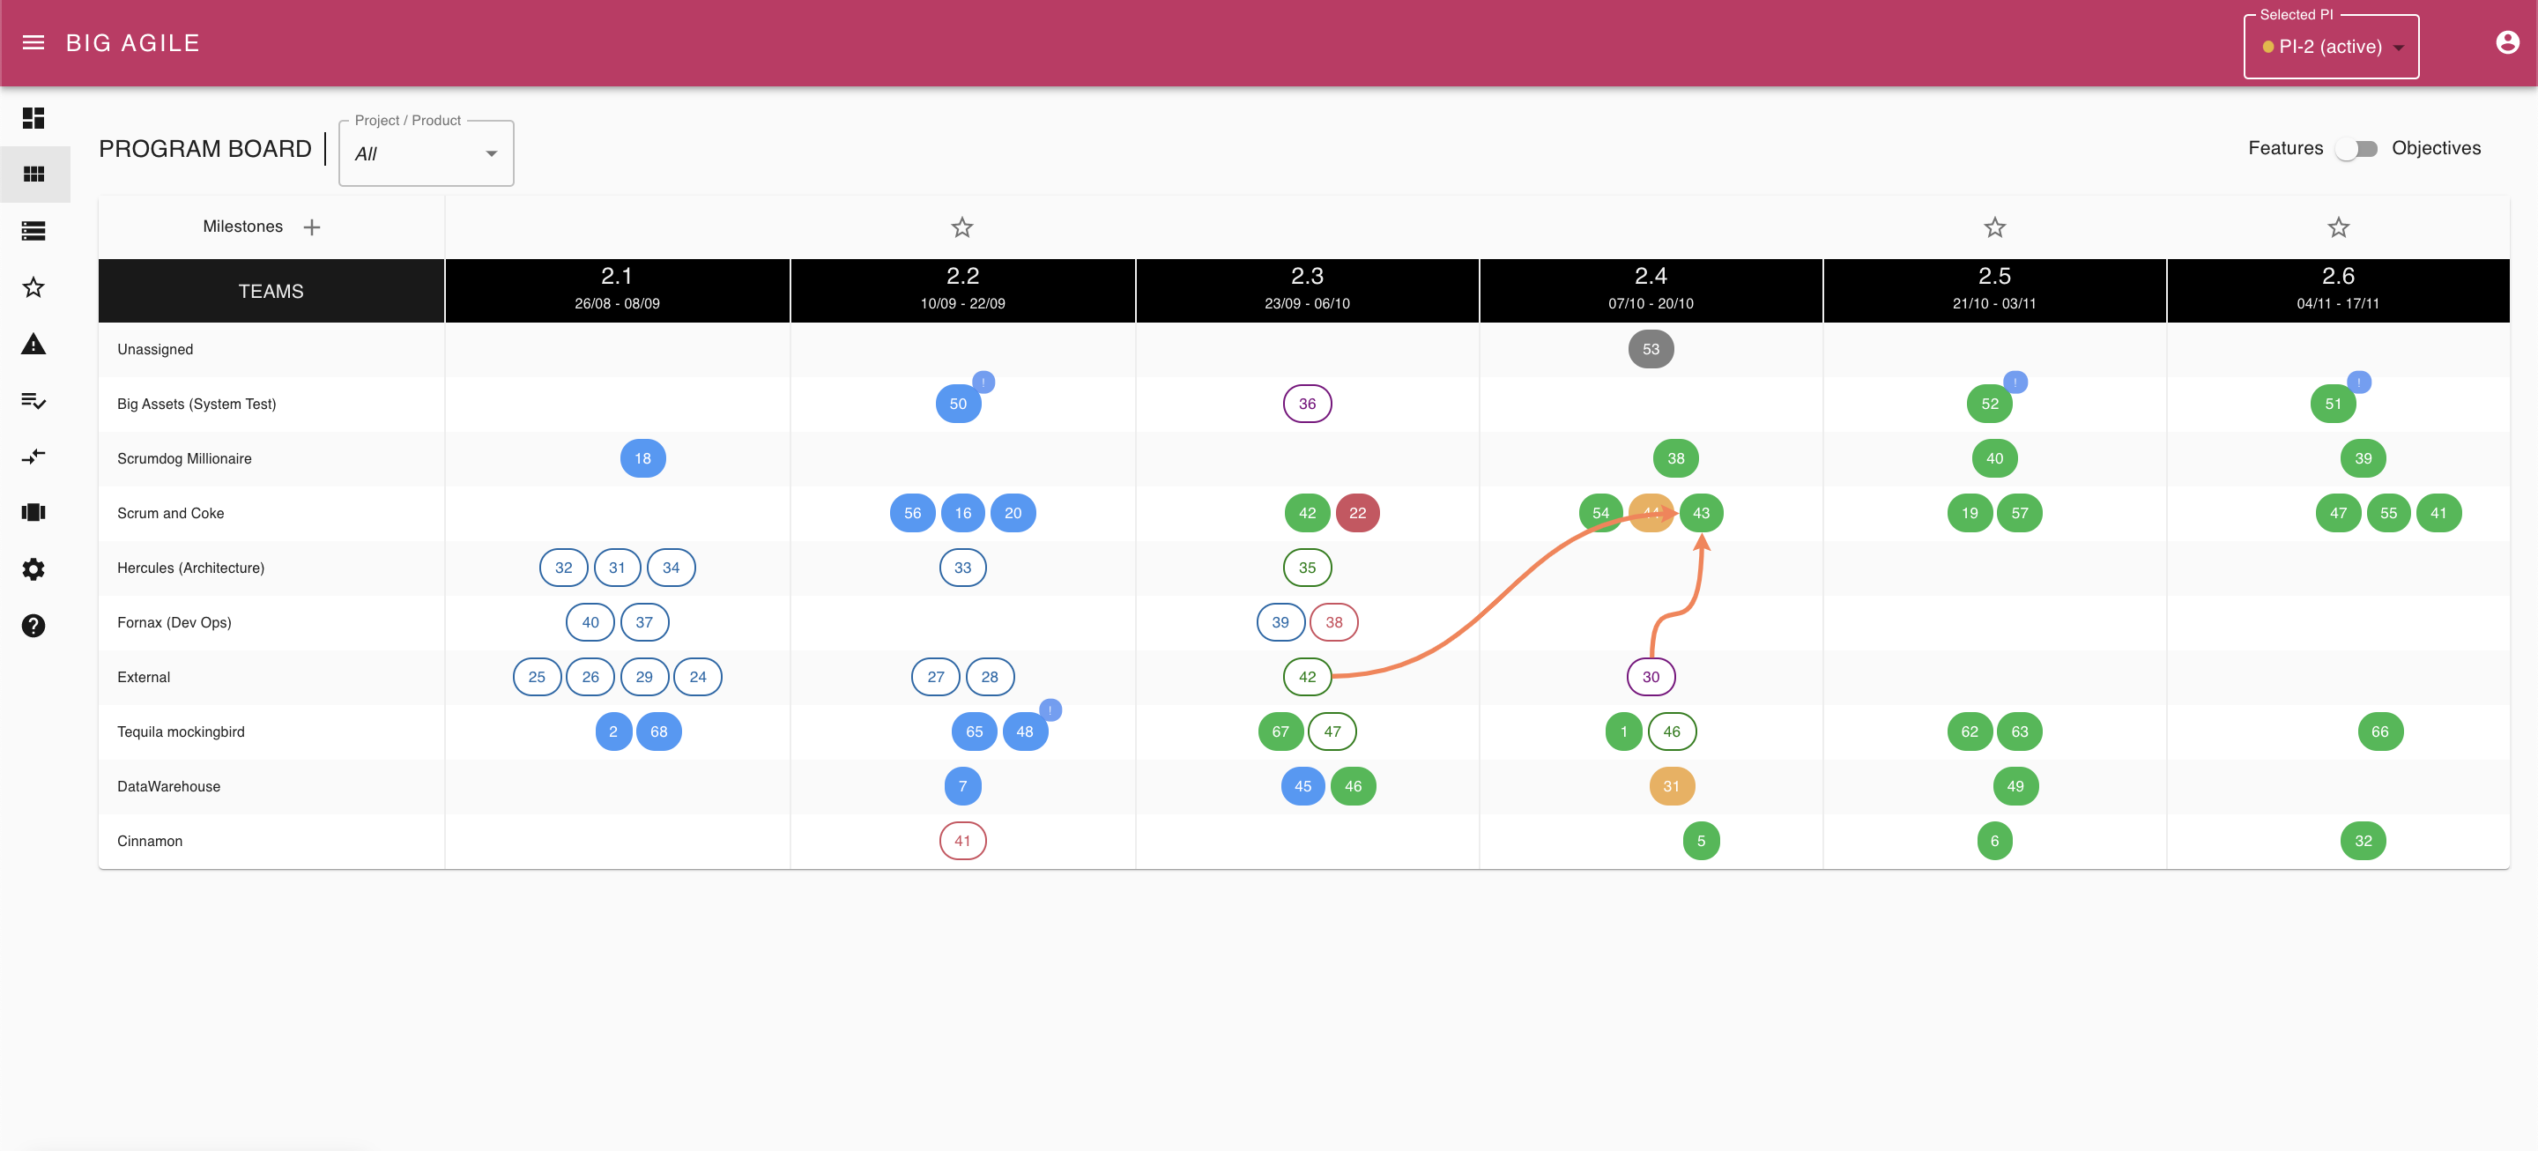Select the program board grid sidebar item
Image resolution: width=2538 pixels, height=1151 pixels.
(x=33, y=175)
